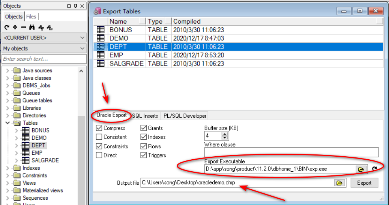Screen dimensions: 389x205
Task: Sort by the Type column header
Action: (x=159, y=22)
